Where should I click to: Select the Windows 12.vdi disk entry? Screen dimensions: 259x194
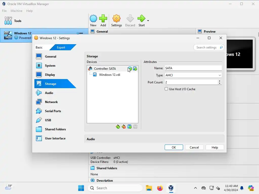[110, 75]
